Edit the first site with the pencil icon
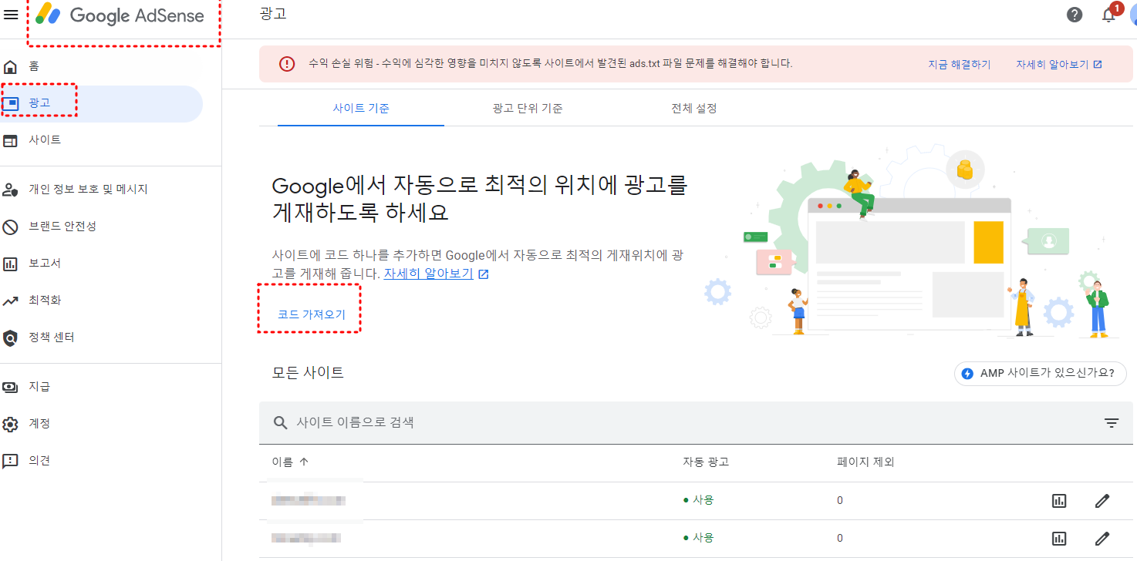The width and height of the screenshot is (1137, 561). pyautogui.click(x=1102, y=501)
